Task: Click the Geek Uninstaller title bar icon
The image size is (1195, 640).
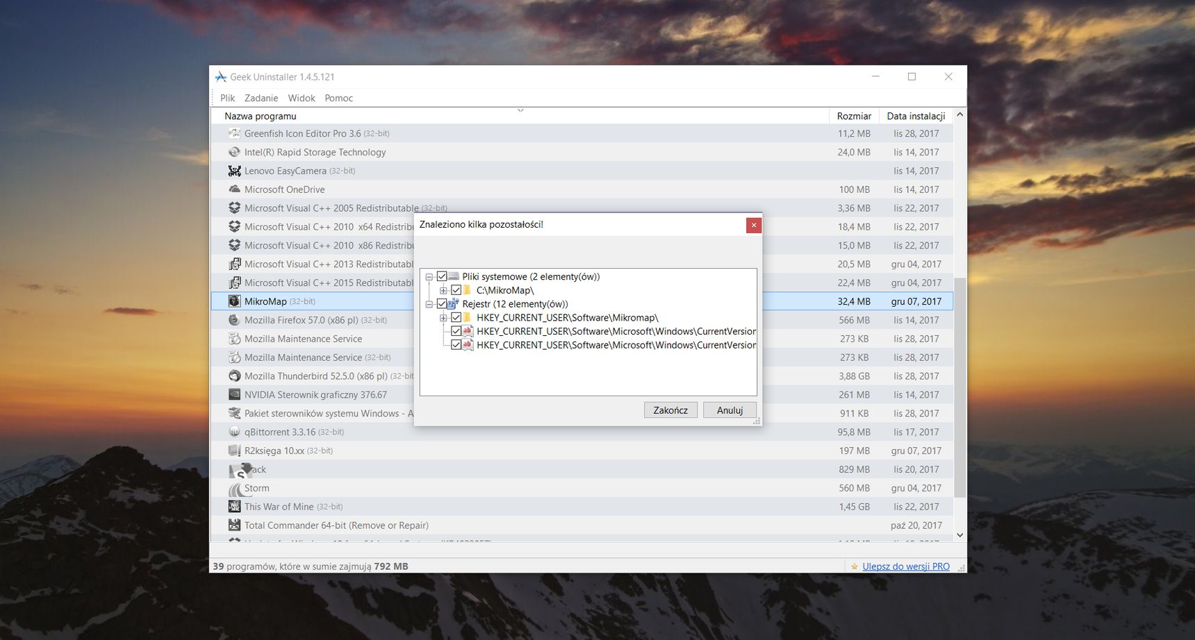Action: point(221,77)
